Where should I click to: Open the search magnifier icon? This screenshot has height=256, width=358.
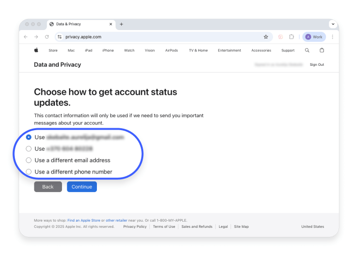tap(307, 50)
